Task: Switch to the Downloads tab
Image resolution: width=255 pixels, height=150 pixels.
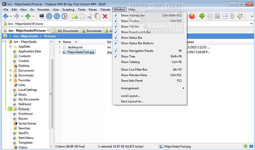Action: [92, 31]
